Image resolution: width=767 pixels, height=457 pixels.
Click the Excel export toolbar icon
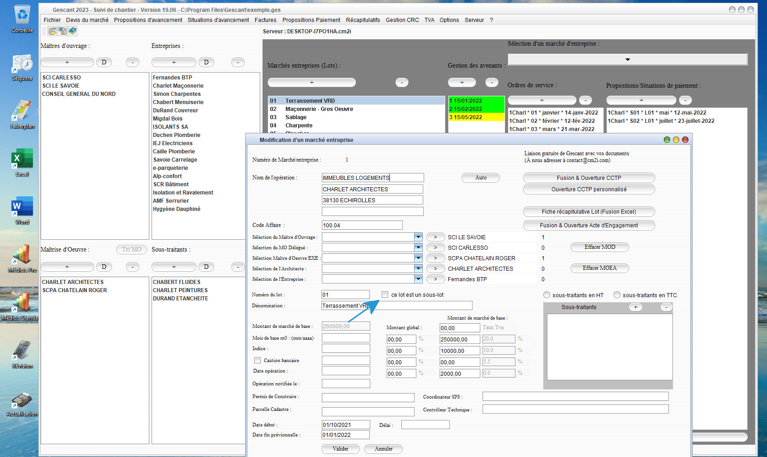63,31
